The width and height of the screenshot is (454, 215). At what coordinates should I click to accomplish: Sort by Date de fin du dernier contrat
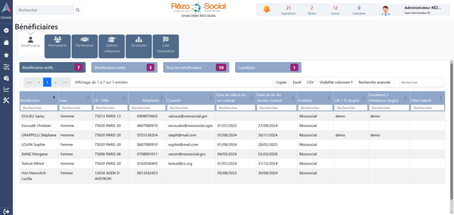point(277,98)
